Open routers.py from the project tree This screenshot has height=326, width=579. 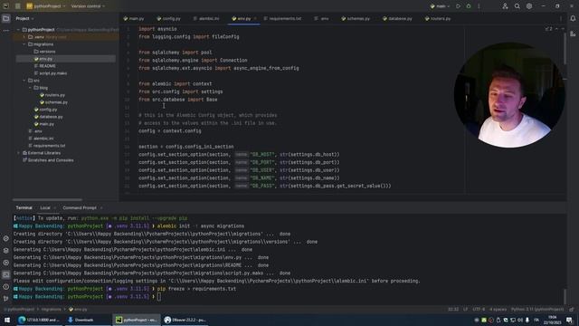click(x=54, y=95)
